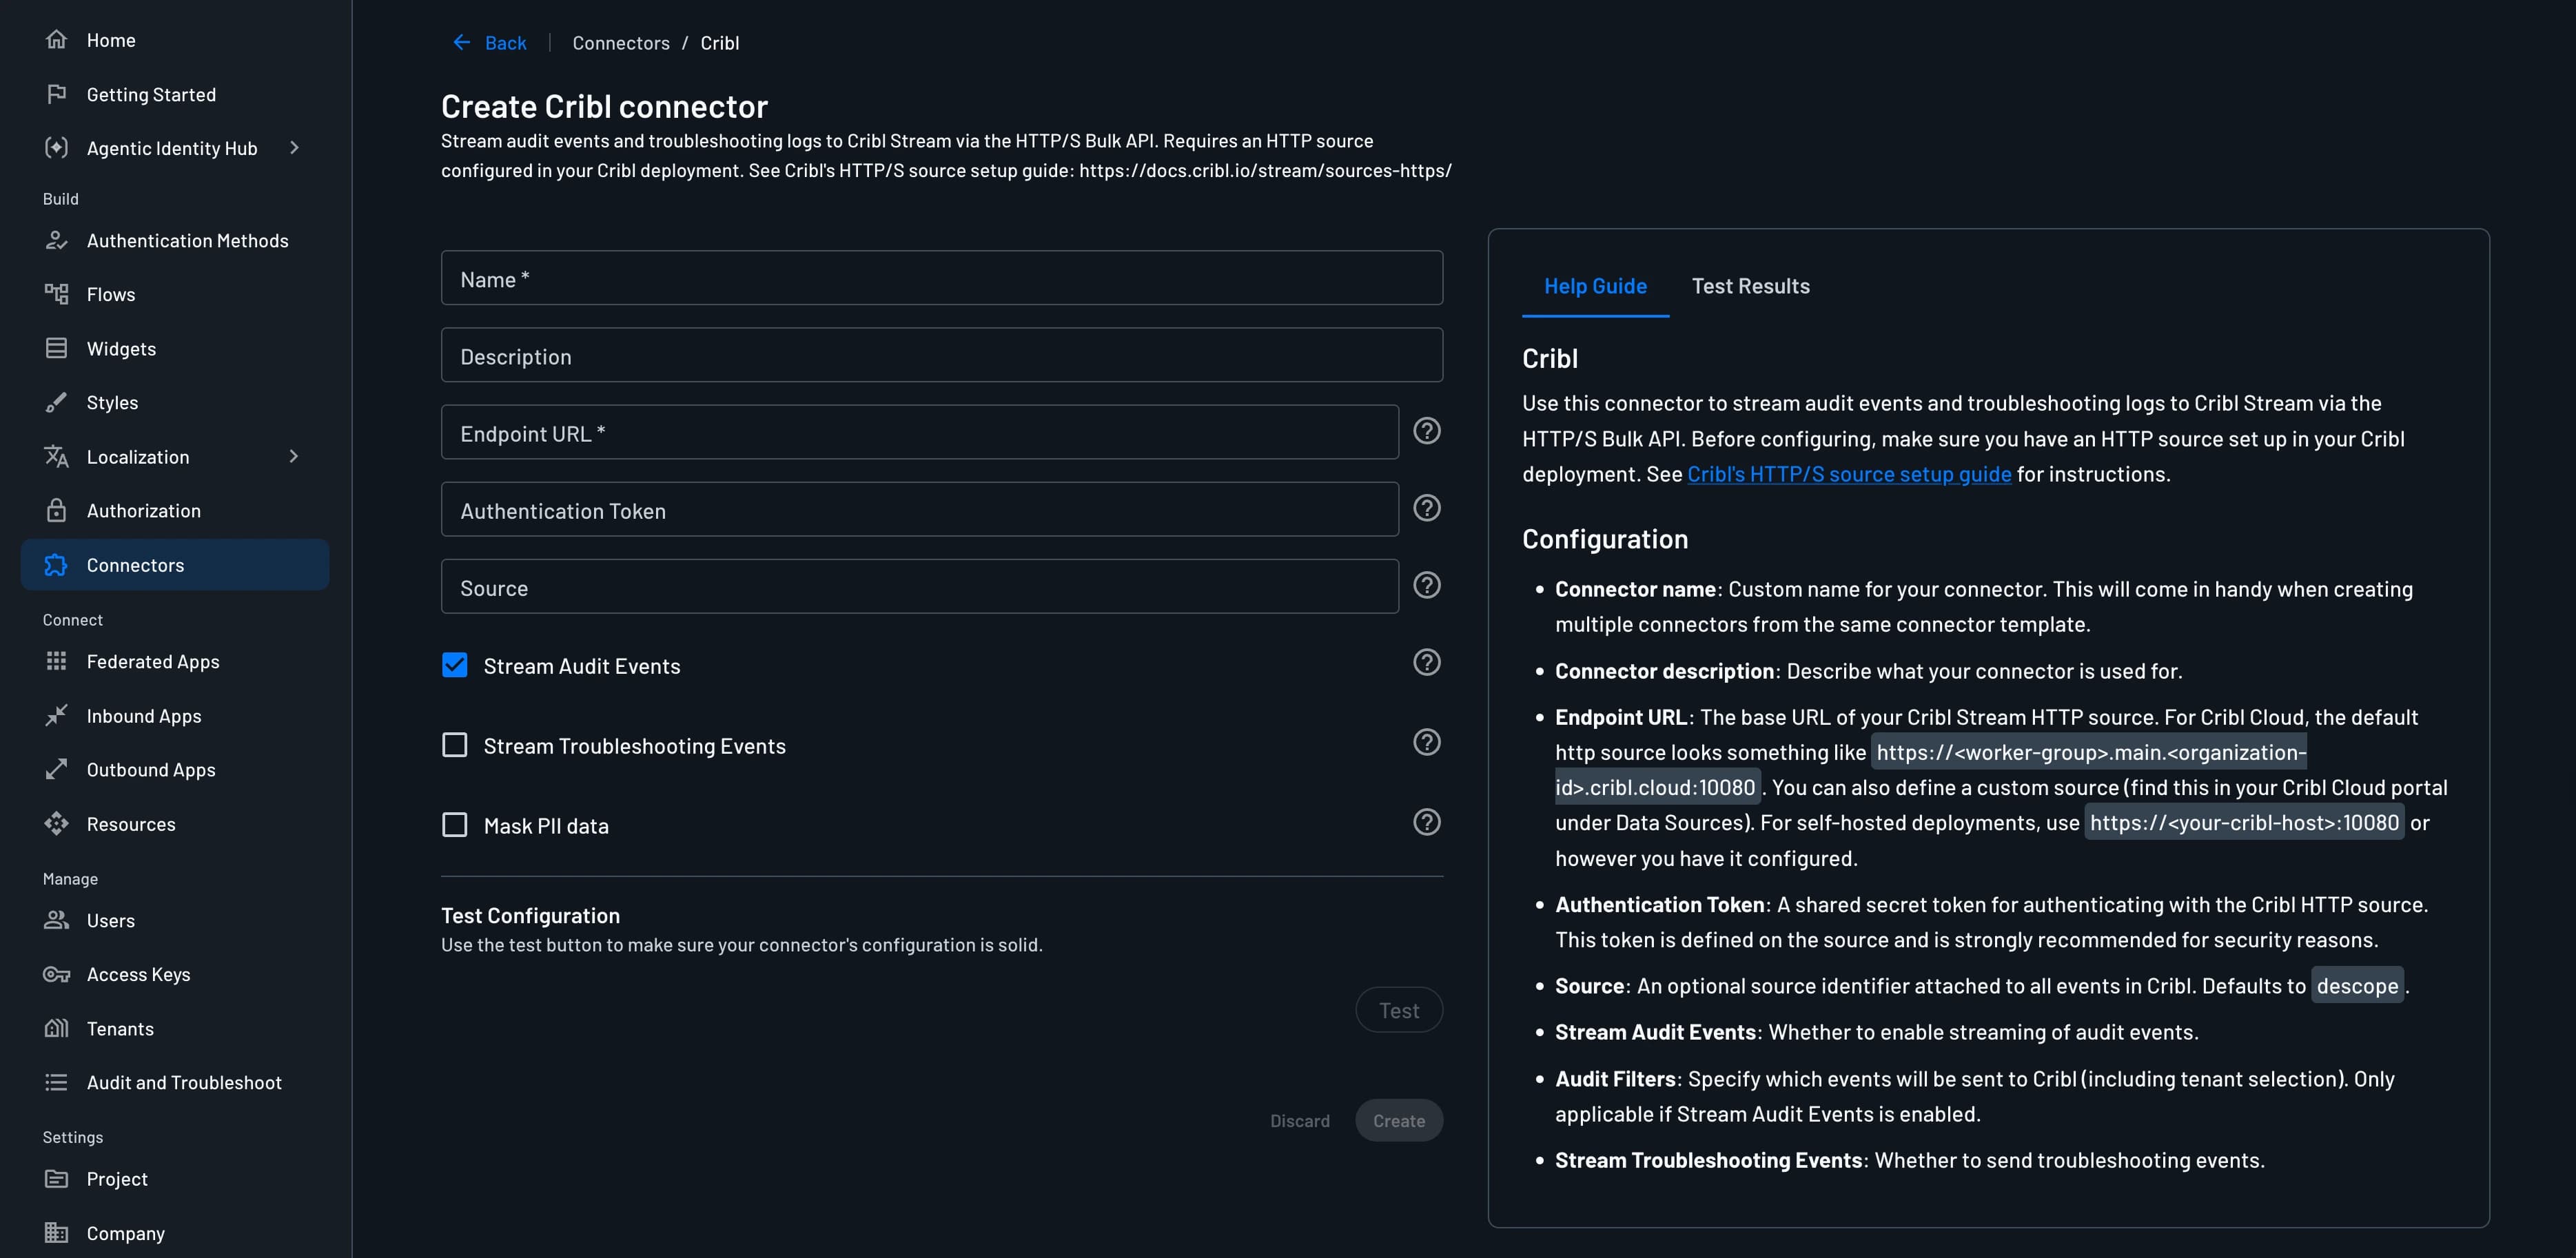Click the Access Keys key icon
Image resolution: width=2576 pixels, height=1258 pixels.
[56, 974]
